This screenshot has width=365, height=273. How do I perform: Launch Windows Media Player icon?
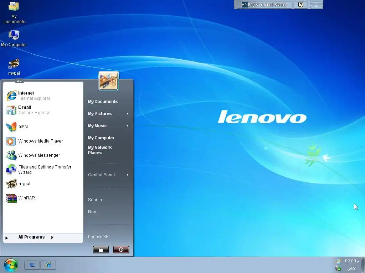point(11,141)
